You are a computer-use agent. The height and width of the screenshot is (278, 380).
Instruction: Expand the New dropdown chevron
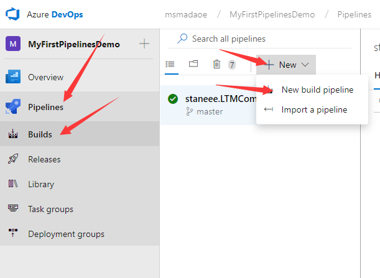click(x=305, y=65)
